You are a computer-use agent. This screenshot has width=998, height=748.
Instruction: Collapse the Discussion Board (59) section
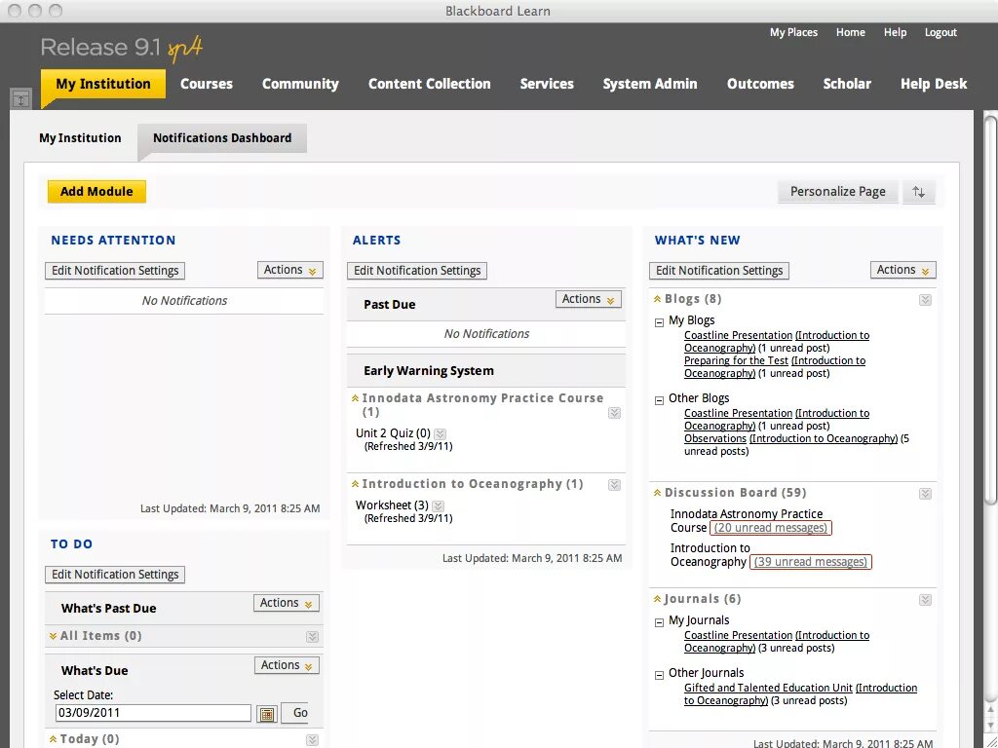(x=657, y=493)
